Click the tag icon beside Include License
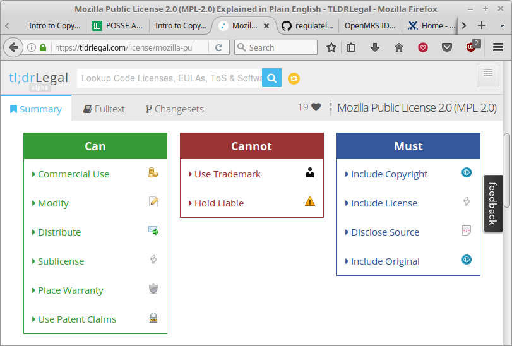 coord(467,201)
